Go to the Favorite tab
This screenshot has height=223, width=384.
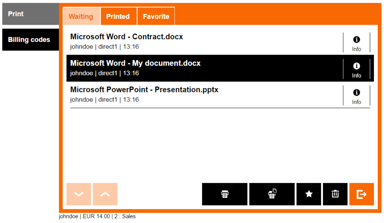pos(156,16)
